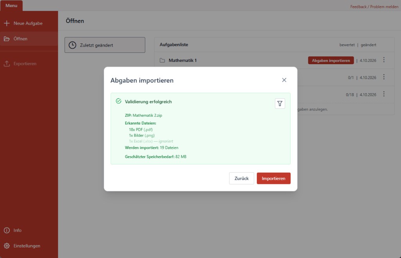Open Einstellungen via the gear icon
Image resolution: width=401 pixels, height=258 pixels.
click(x=7, y=246)
